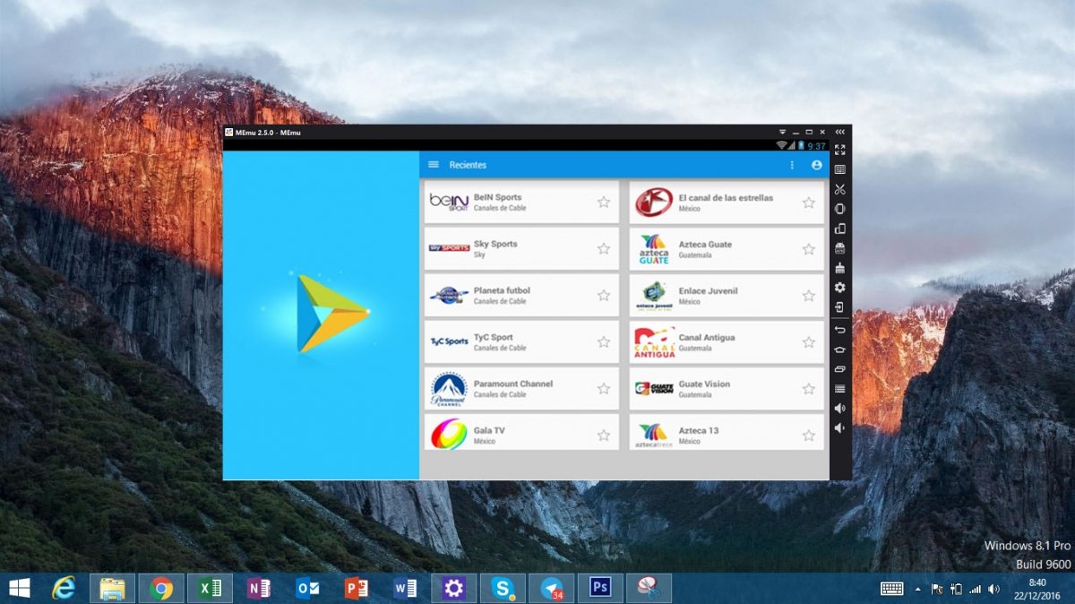Viewport: 1075px width, 604px height.
Task: Open the user account icon in app header
Action: [x=816, y=165]
